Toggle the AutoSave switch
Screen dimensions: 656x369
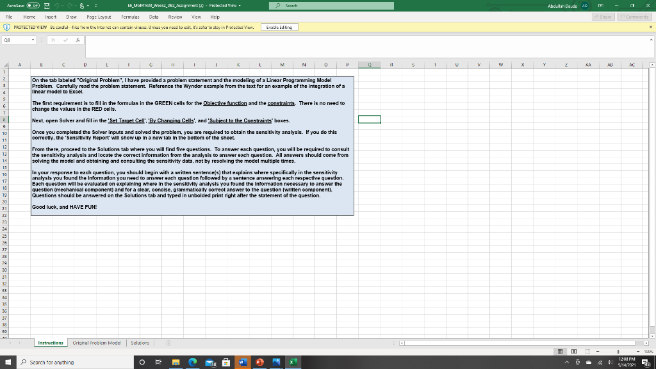[33, 6]
